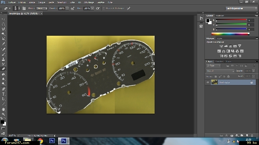Viewport: 259px width, 145px height.
Task: Select the Pen tool
Action: 3,89
